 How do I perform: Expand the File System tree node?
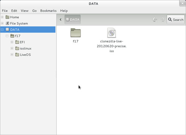tap(2, 23)
